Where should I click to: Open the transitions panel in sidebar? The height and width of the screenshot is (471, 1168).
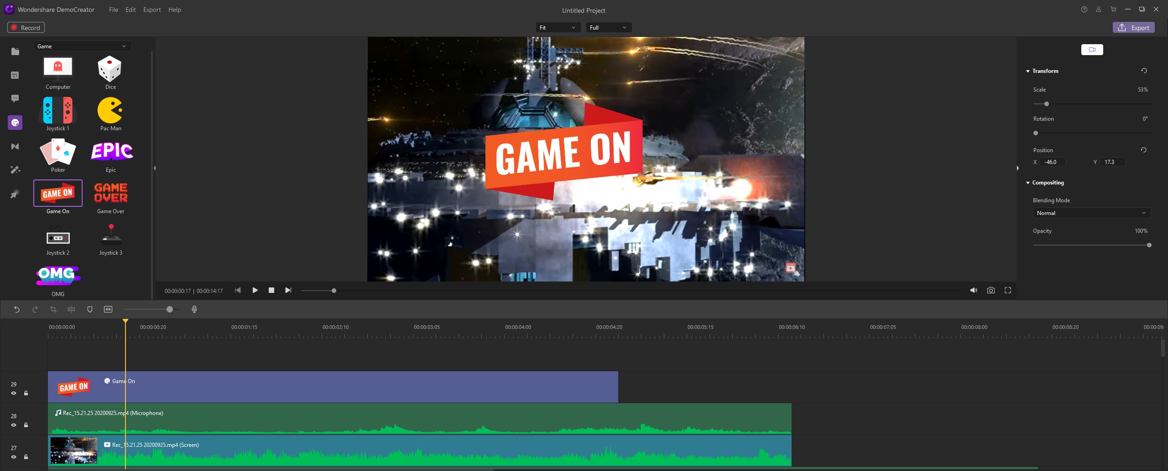point(15,146)
